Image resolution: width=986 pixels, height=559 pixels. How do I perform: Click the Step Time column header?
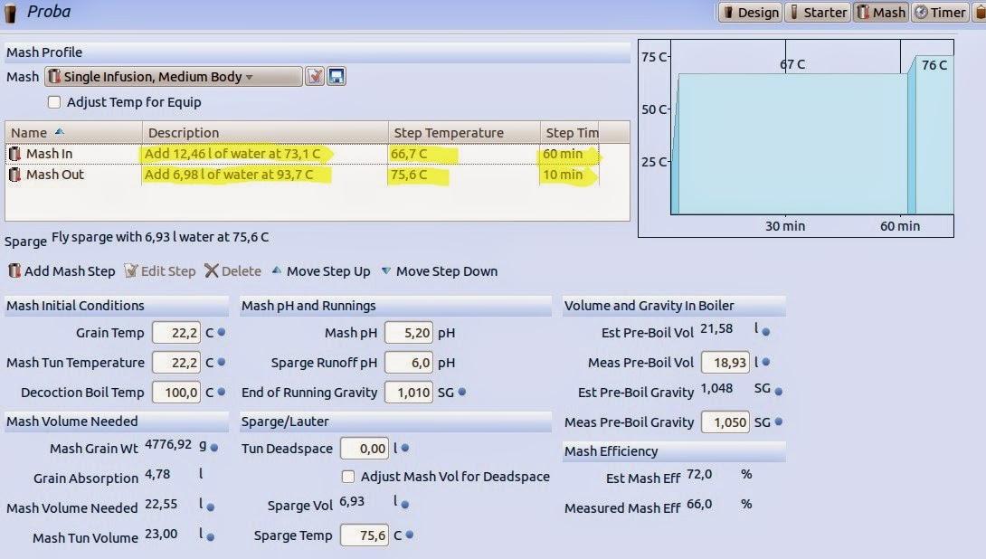click(570, 133)
